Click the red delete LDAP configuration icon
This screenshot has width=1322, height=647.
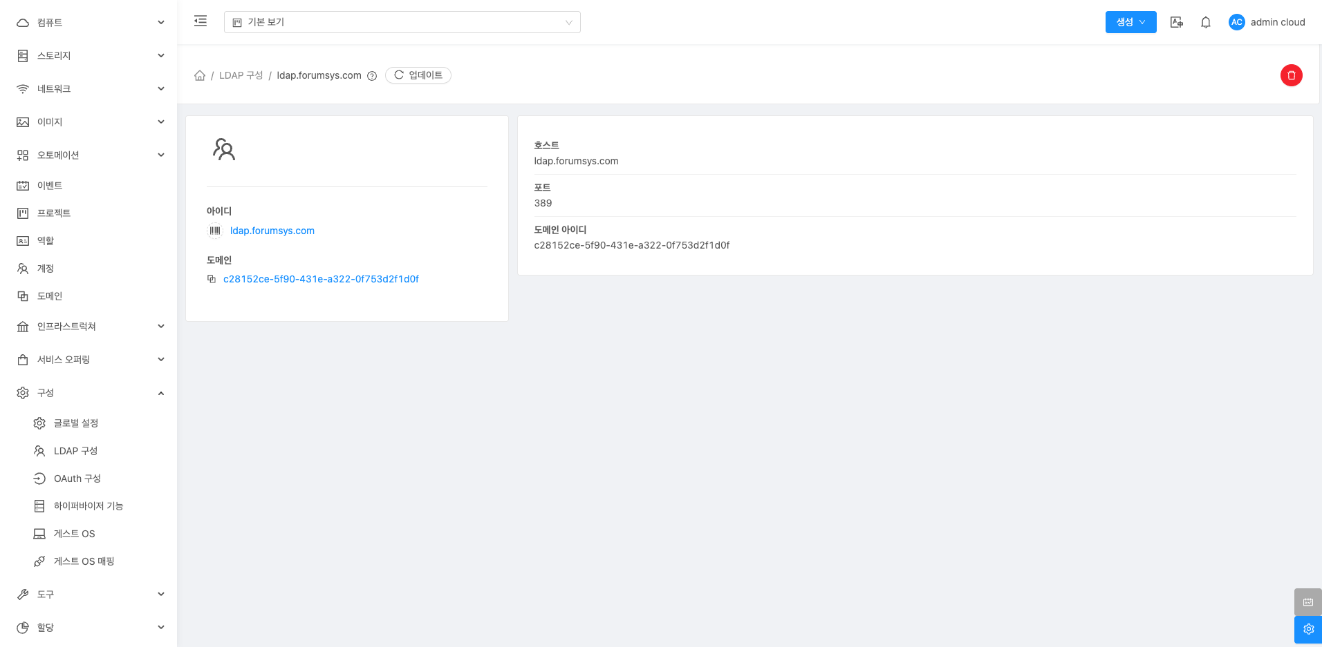click(1291, 75)
